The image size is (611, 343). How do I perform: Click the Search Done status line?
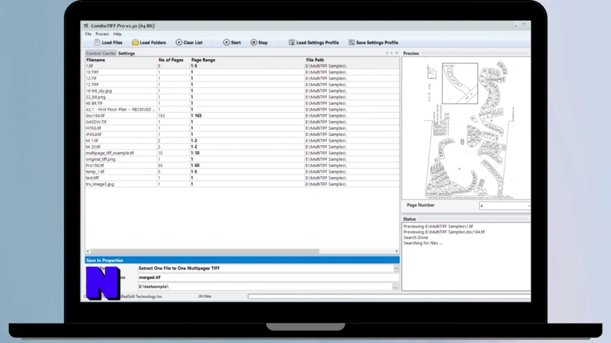point(415,238)
